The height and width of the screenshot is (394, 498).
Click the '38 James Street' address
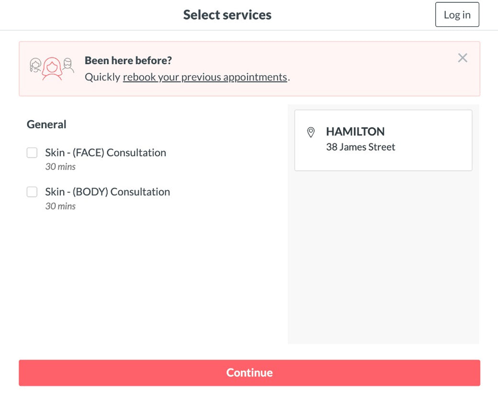click(x=361, y=147)
